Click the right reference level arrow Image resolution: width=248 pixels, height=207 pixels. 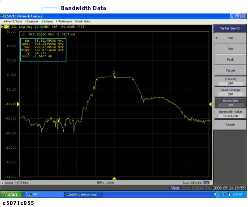click(210, 104)
